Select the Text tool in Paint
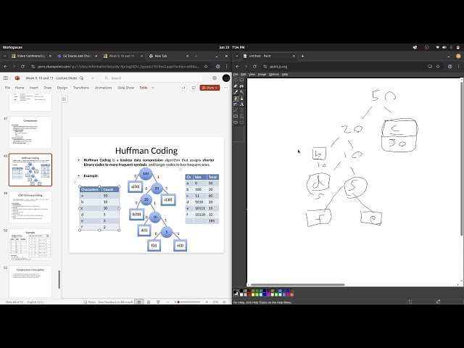The height and width of the screenshot is (348, 464). (x=241, y=104)
